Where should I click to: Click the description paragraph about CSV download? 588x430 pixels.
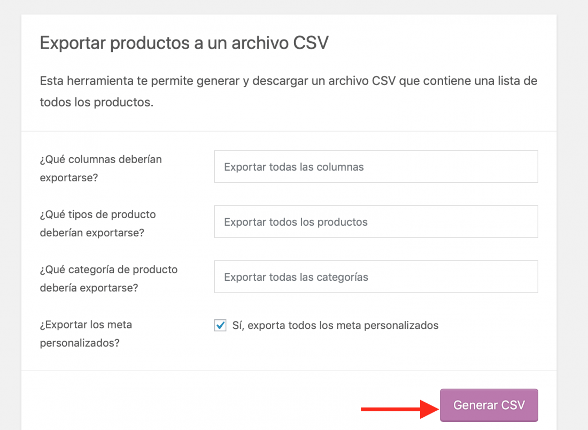[288, 91]
